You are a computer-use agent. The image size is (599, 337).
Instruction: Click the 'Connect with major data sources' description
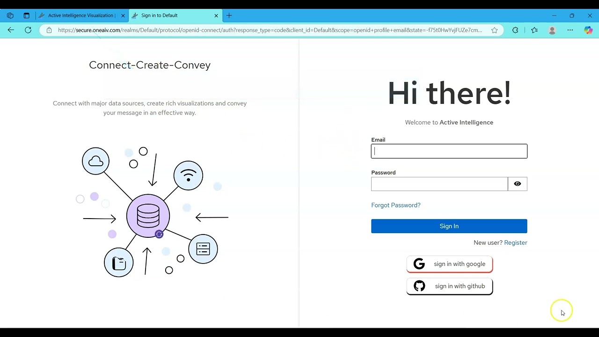(150, 108)
